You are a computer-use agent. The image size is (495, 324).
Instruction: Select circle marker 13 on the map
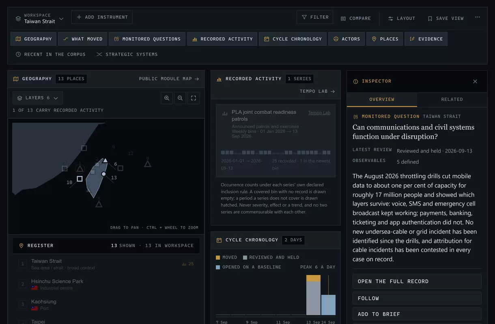[x=103, y=174]
